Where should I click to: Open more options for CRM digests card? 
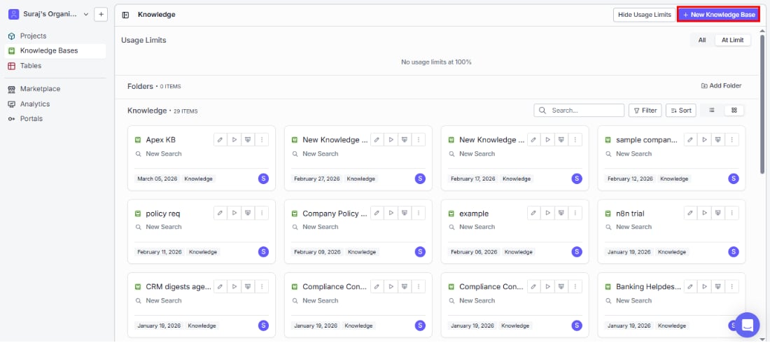pyautogui.click(x=262, y=286)
